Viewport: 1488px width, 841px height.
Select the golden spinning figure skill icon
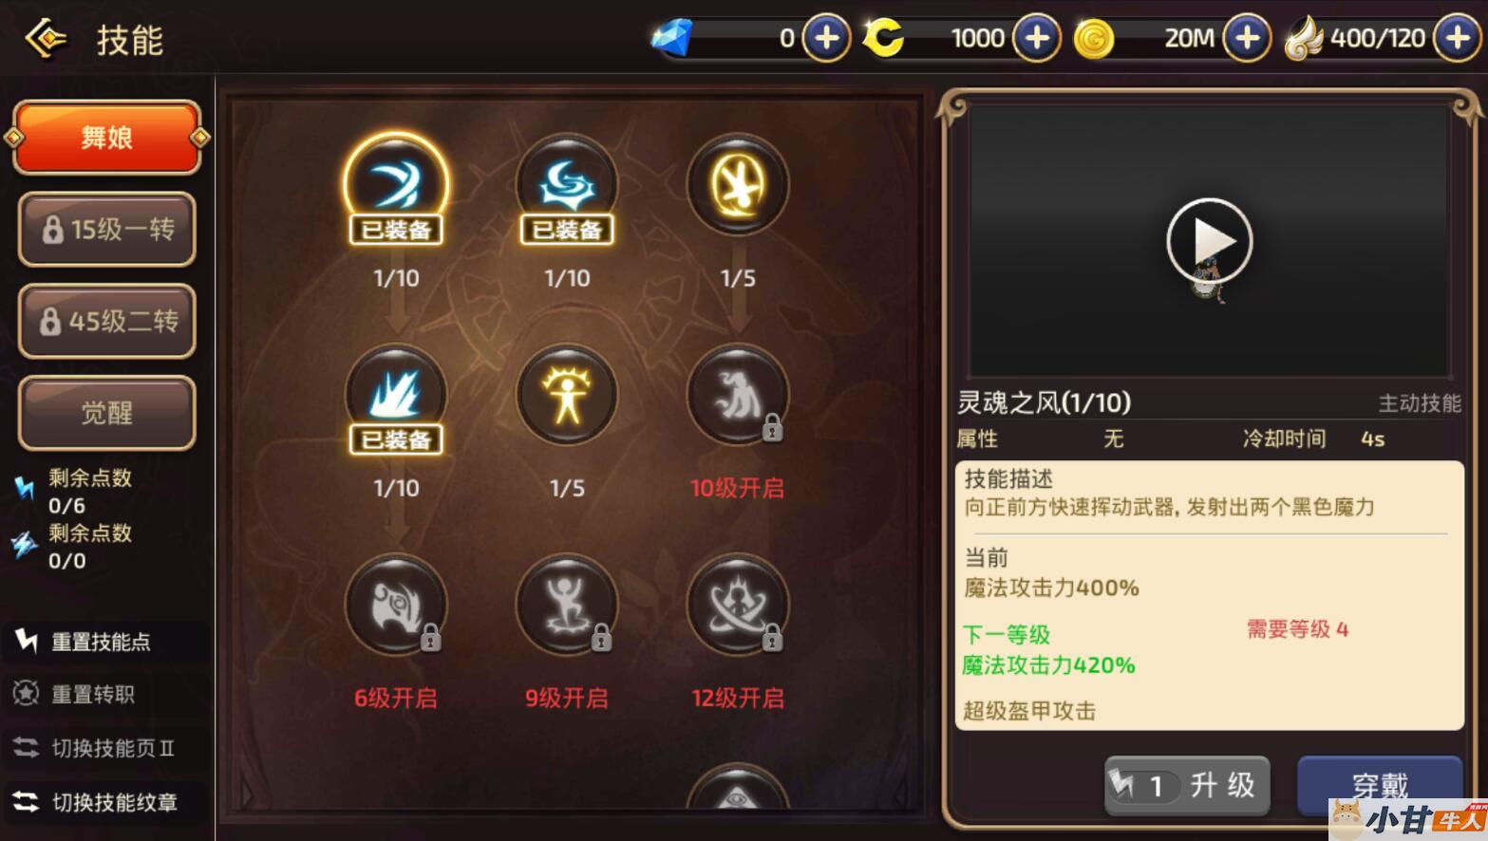738,185
